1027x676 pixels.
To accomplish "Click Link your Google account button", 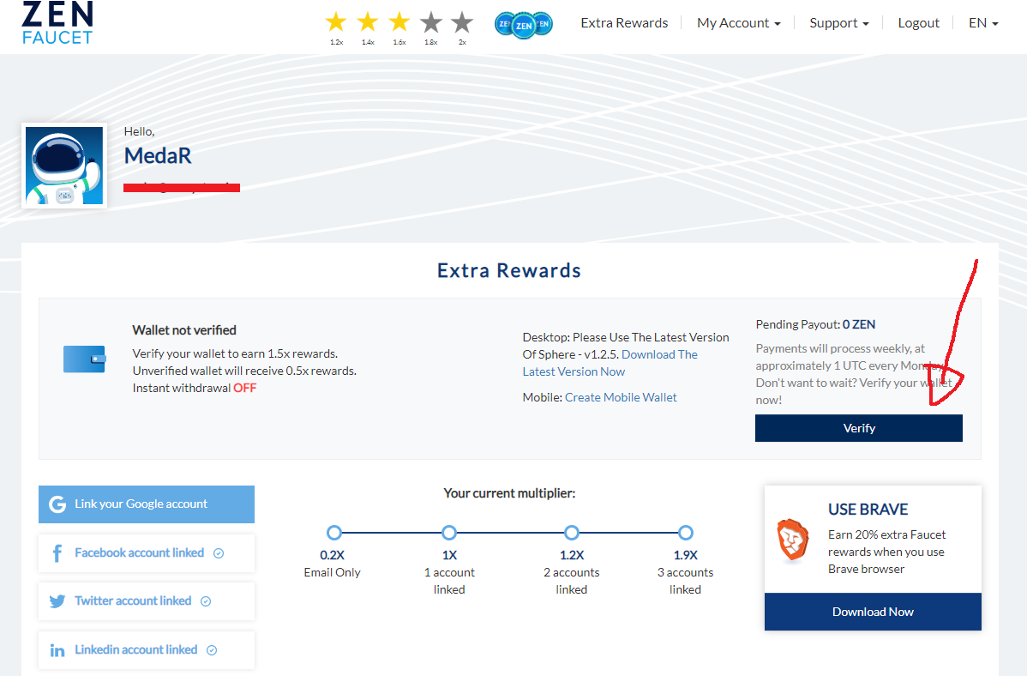I will 147,504.
